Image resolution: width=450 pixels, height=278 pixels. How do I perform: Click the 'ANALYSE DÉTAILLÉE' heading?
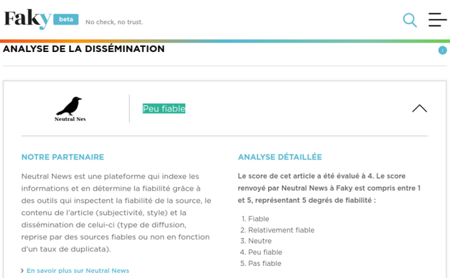point(280,157)
